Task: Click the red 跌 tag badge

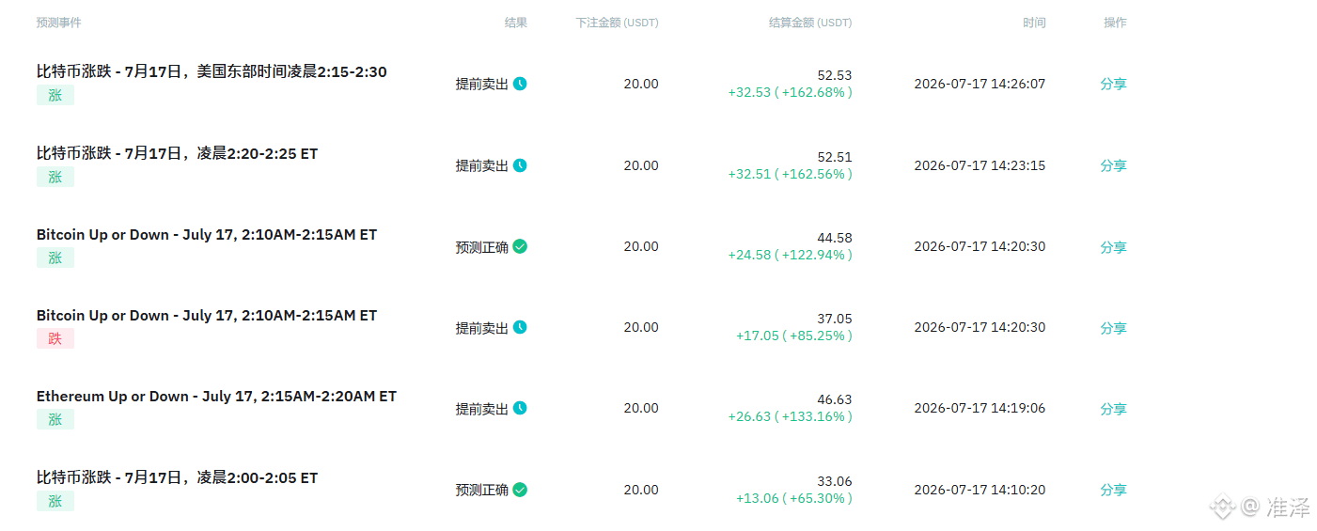Action: point(55,338)
